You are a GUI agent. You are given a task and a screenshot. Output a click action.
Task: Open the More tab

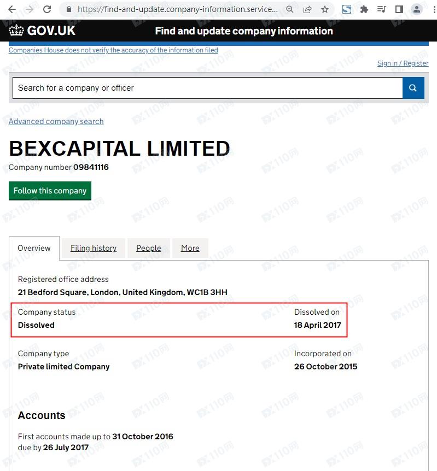point(190,248)
